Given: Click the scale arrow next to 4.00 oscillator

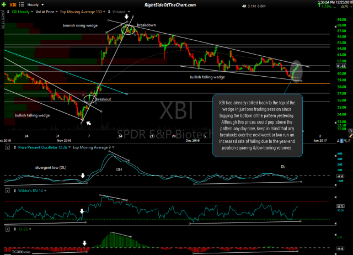Looking at the screenshot, I should [x=335, y=155].
